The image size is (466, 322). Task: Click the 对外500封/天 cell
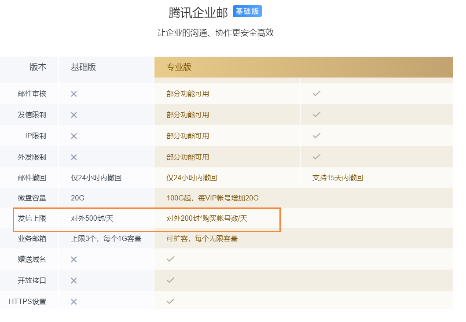[x=92, y=218]
